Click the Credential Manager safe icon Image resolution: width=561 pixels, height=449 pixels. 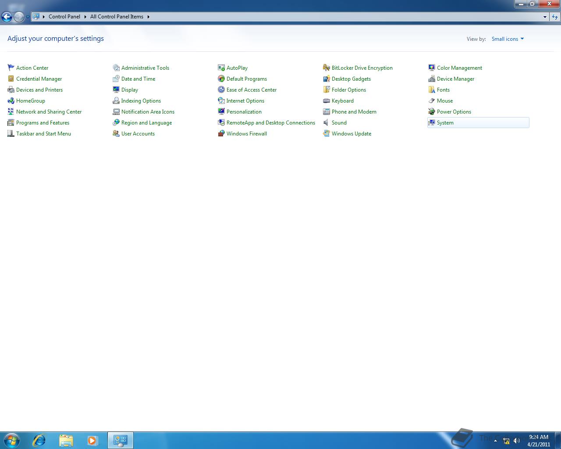point(11,78)
